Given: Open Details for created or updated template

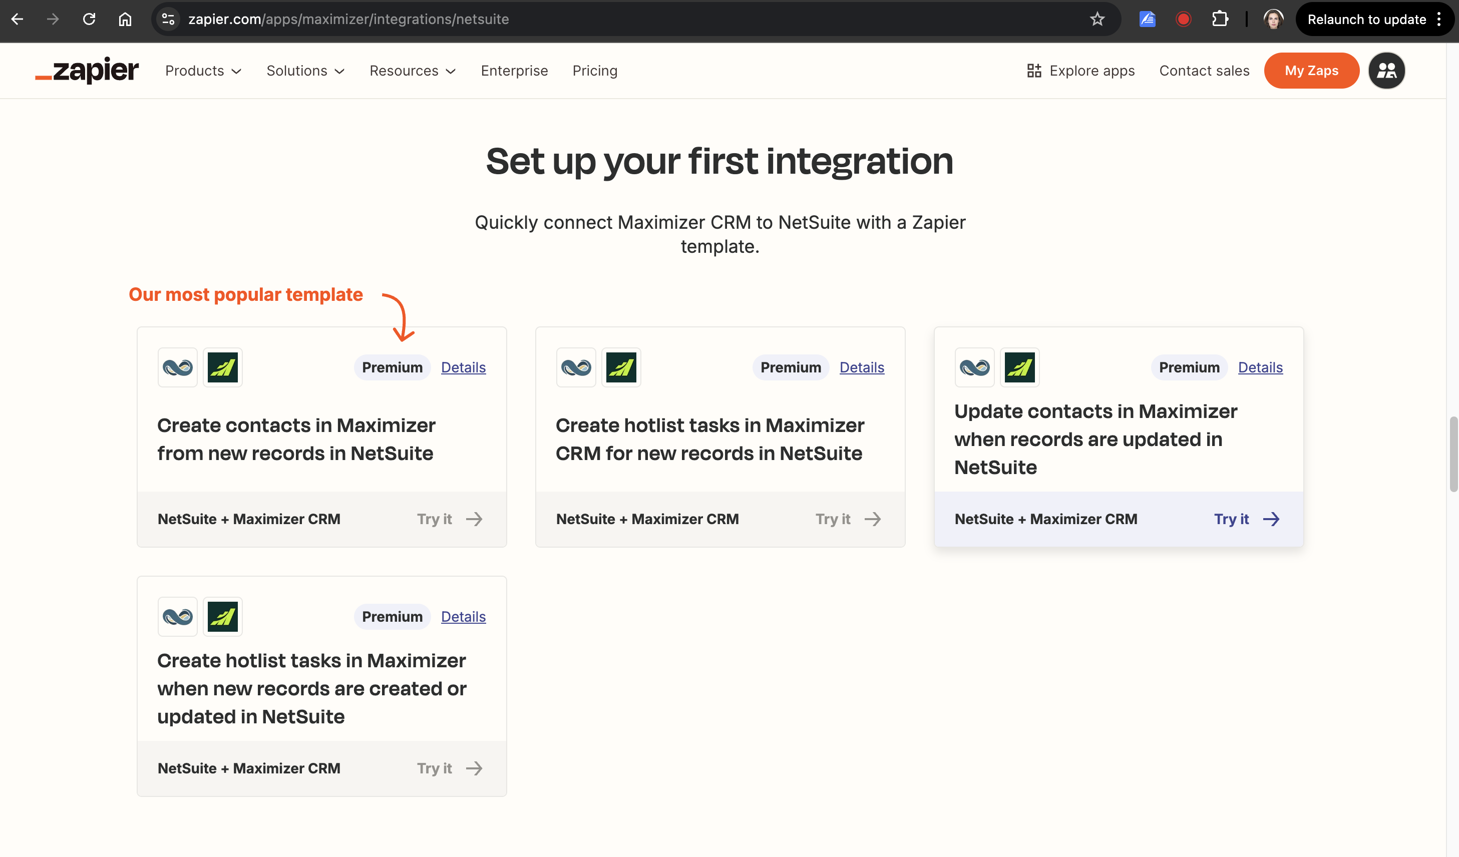Looking at the screenshot, I should (463, 617).
